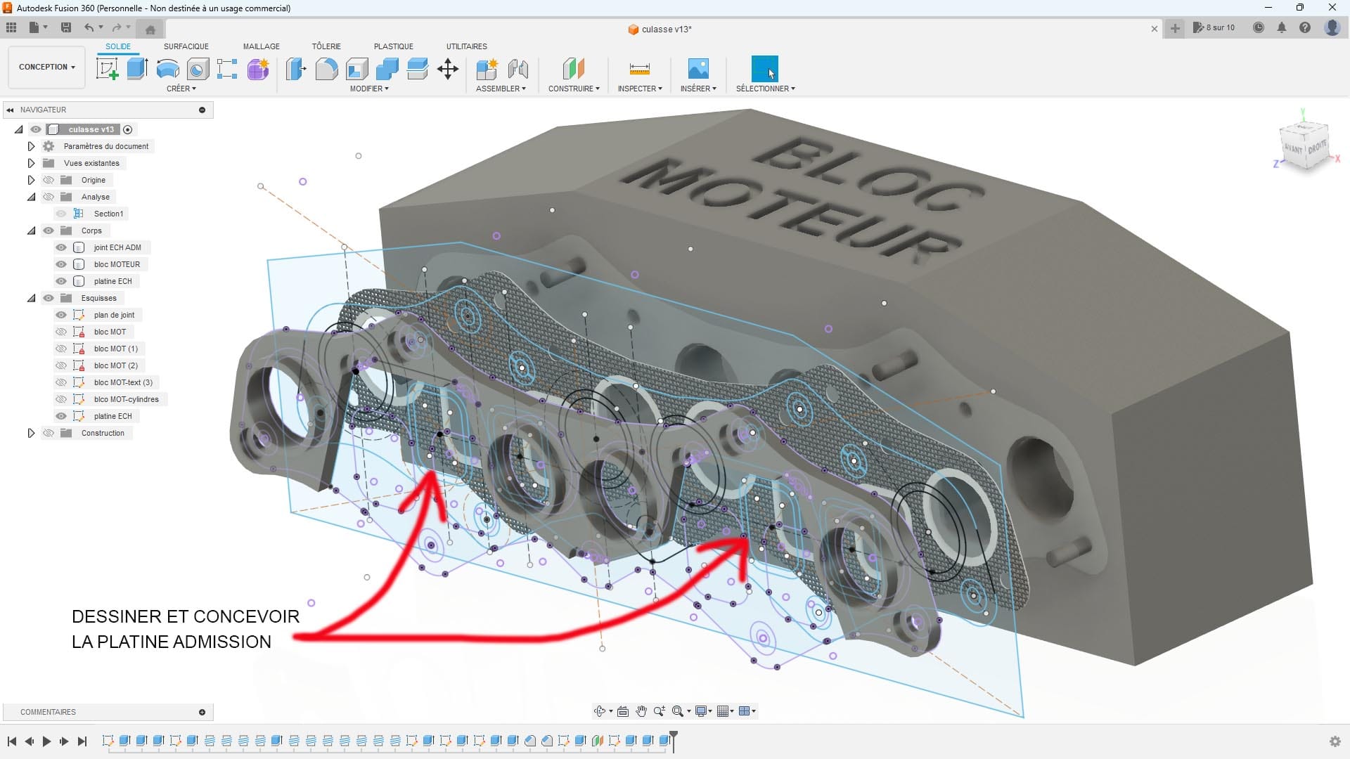
Task: Open the Tôlerie ribbon tab
Action: [x=326, y=46]
